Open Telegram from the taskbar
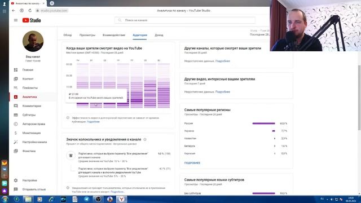This screenshot has width=361, height=203. click(x=86, y=199)
